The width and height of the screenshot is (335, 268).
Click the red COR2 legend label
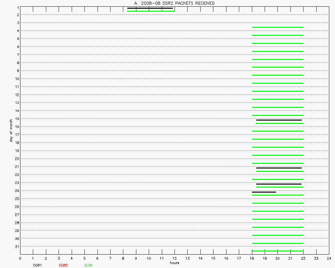pos(63,265)
